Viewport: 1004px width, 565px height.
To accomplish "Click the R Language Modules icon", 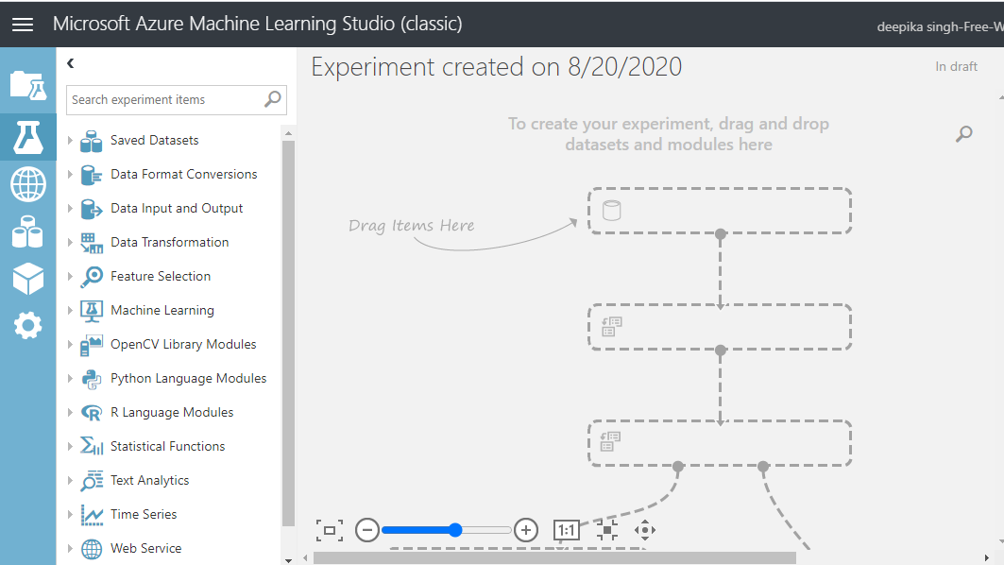I will 91,413.
